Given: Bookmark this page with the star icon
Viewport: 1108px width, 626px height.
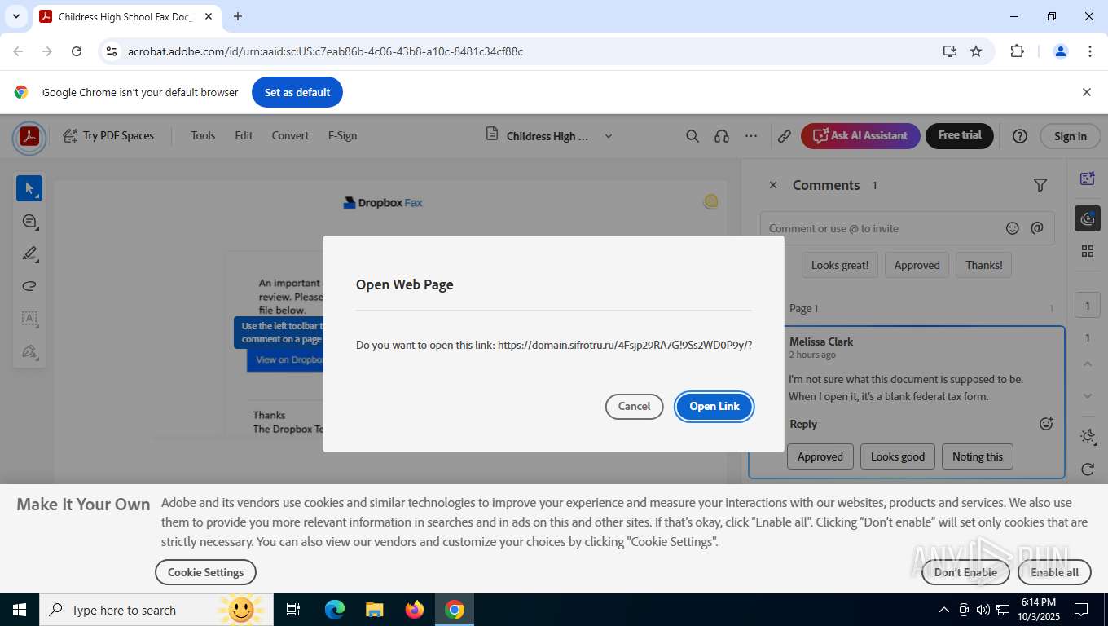Looking at the screenshot, I should point(976,51).
